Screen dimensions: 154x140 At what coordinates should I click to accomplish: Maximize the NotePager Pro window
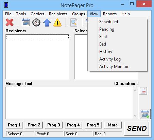click(132, 4)
